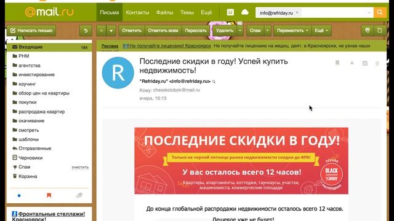Open the Входящие folder

(49, 47)
